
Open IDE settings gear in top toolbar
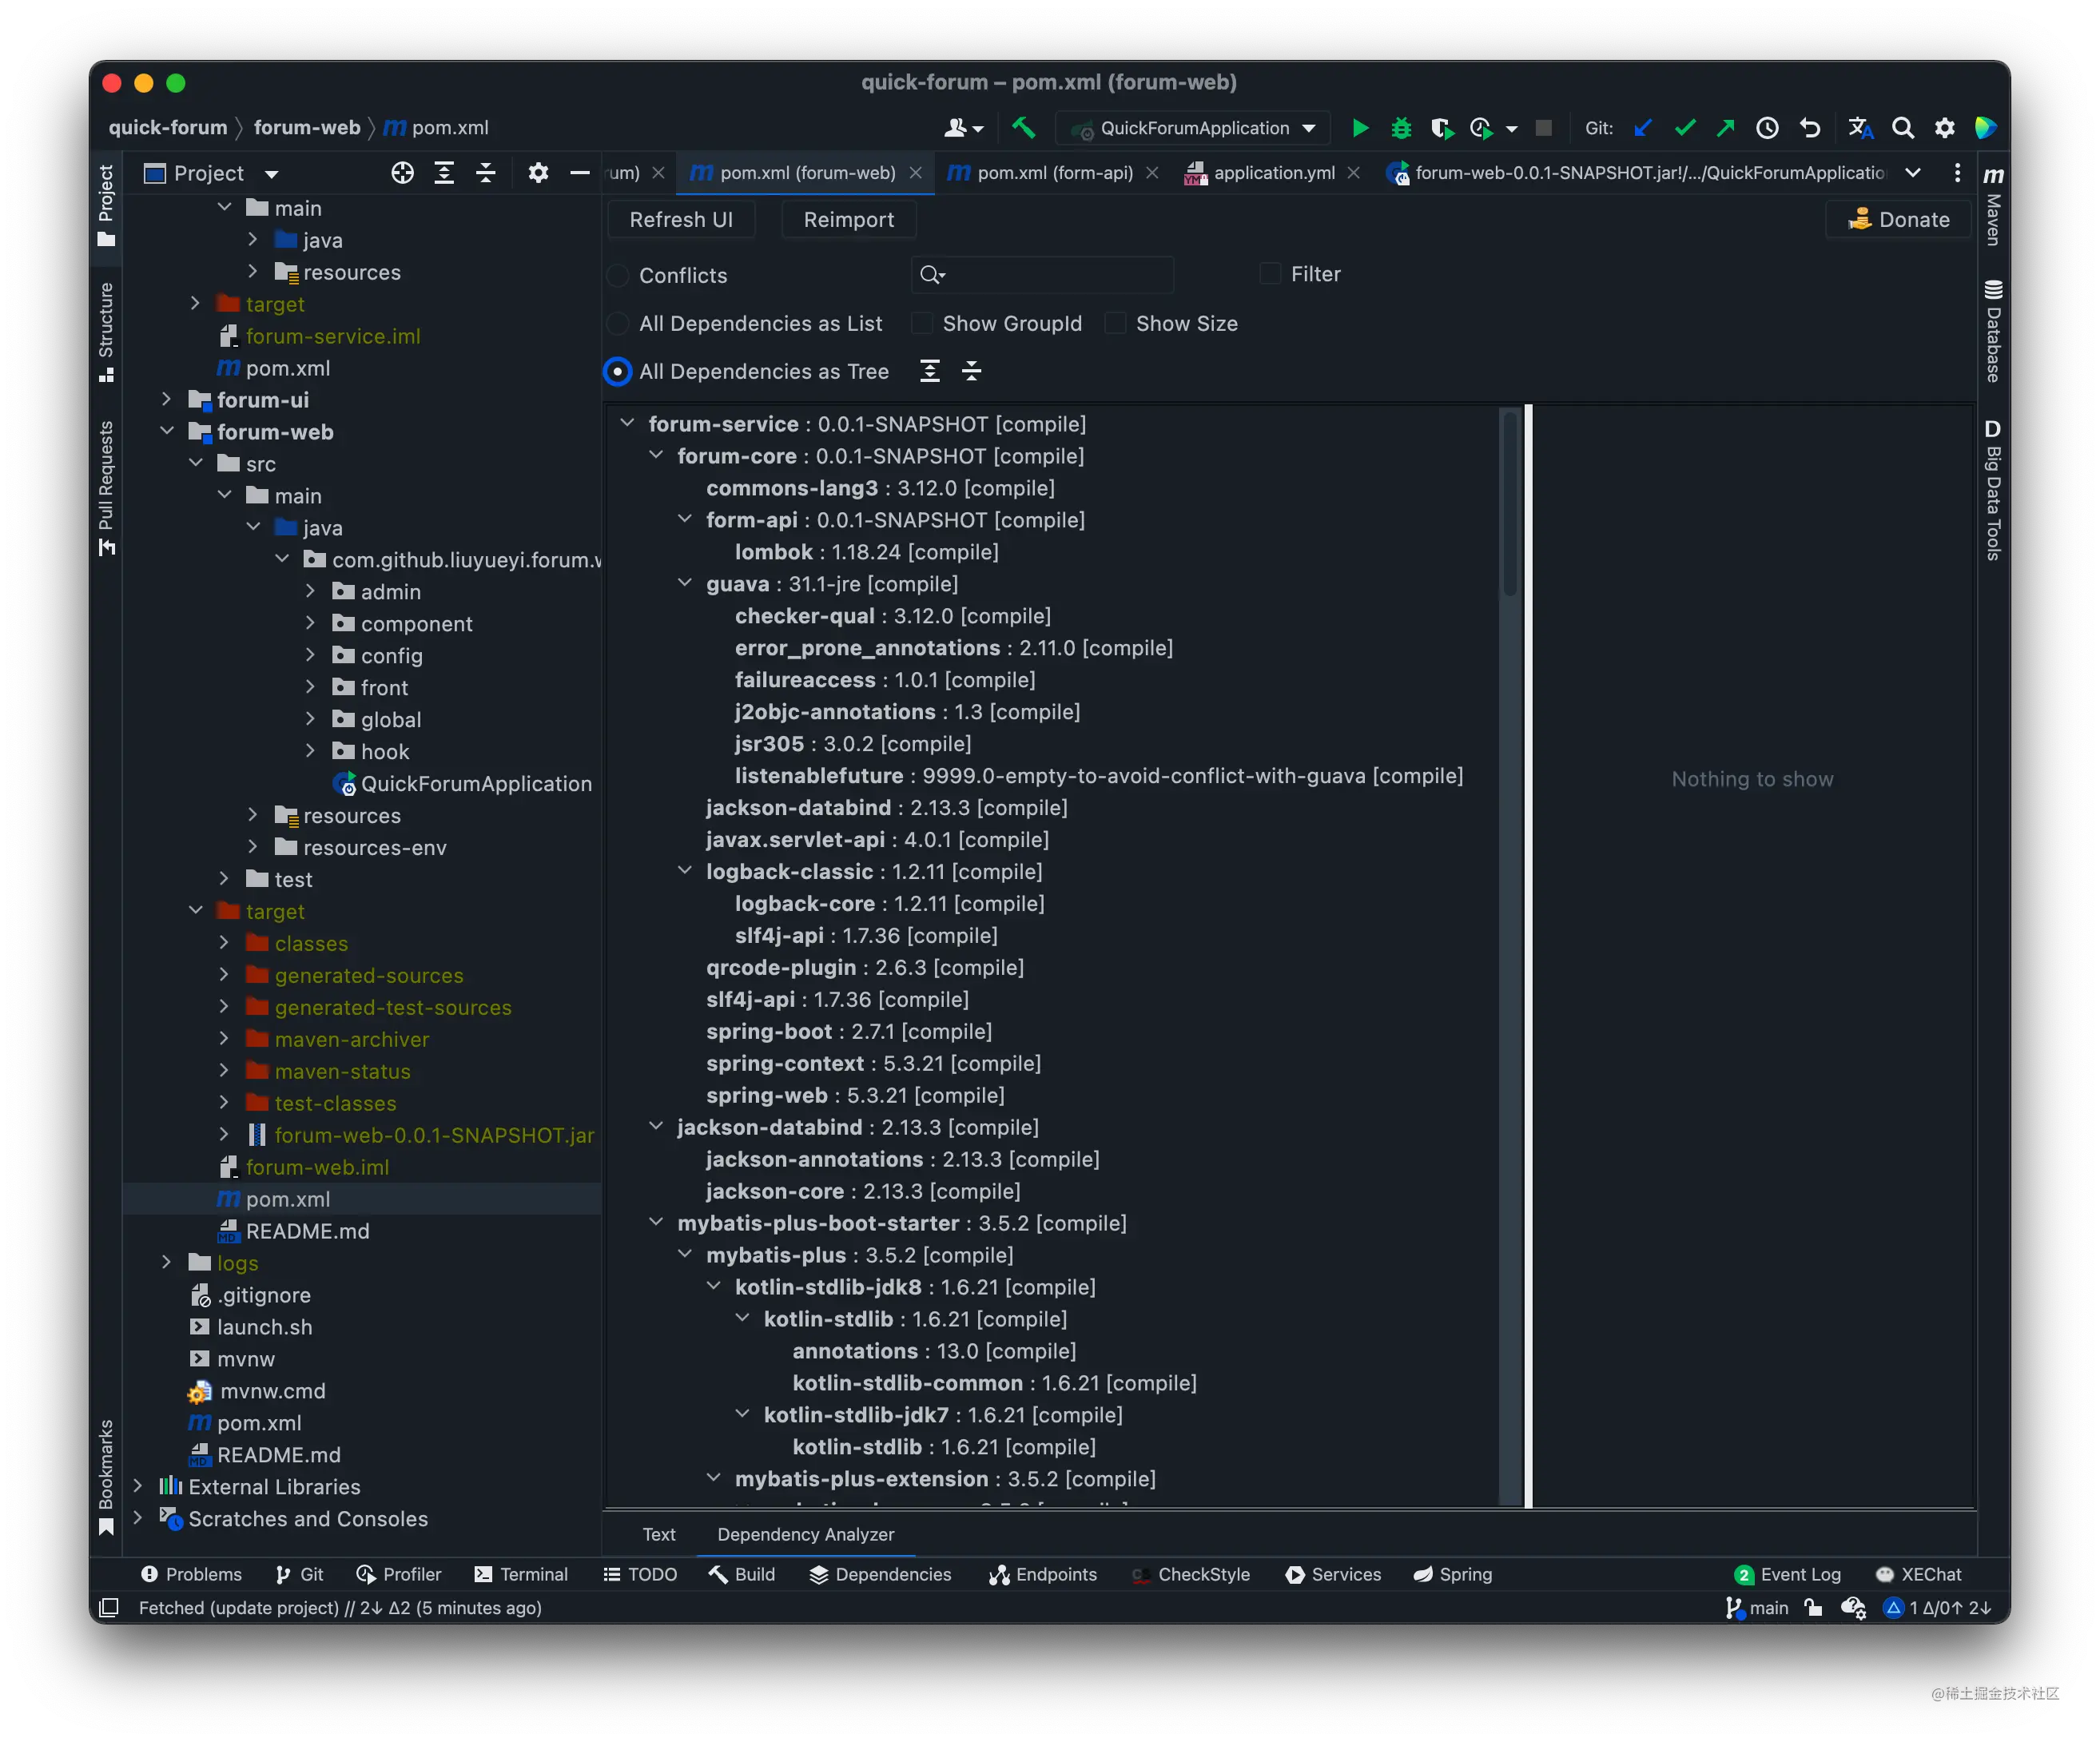click(1944, 128)
